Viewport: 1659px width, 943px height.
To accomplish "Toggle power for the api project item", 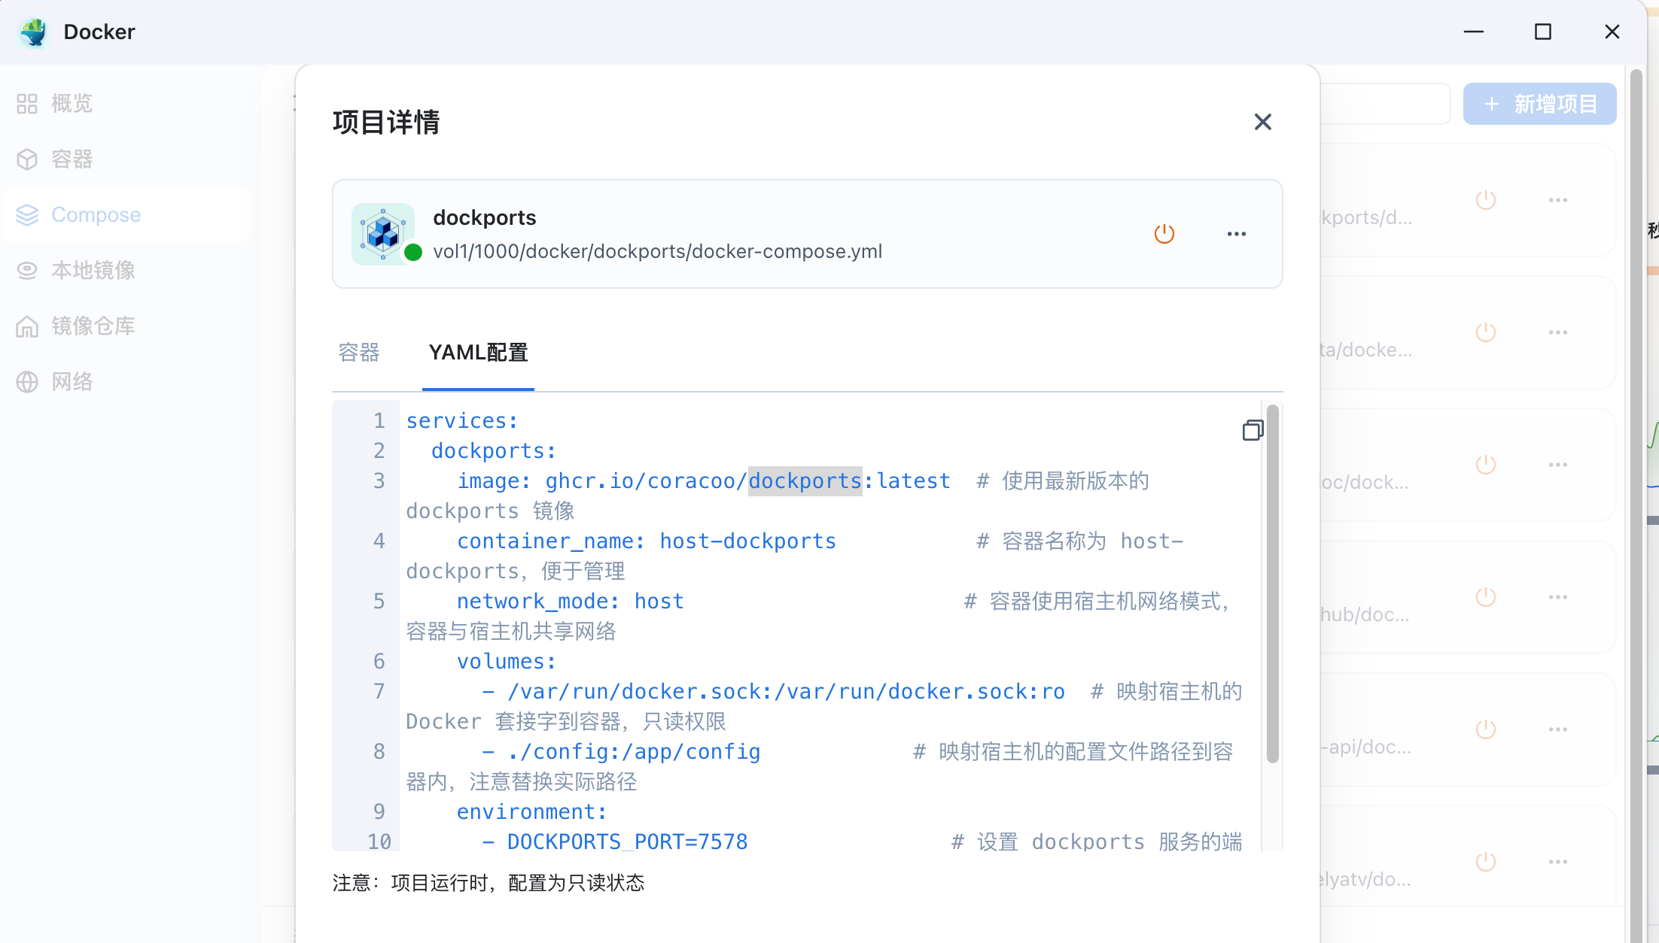I will (1487, 729).
